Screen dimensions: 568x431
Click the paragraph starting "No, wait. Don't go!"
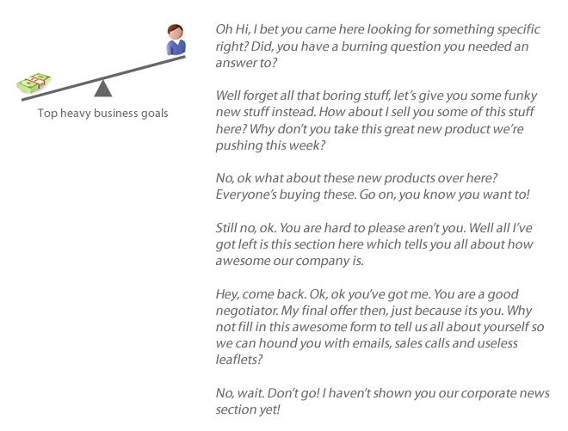[382, 401]
